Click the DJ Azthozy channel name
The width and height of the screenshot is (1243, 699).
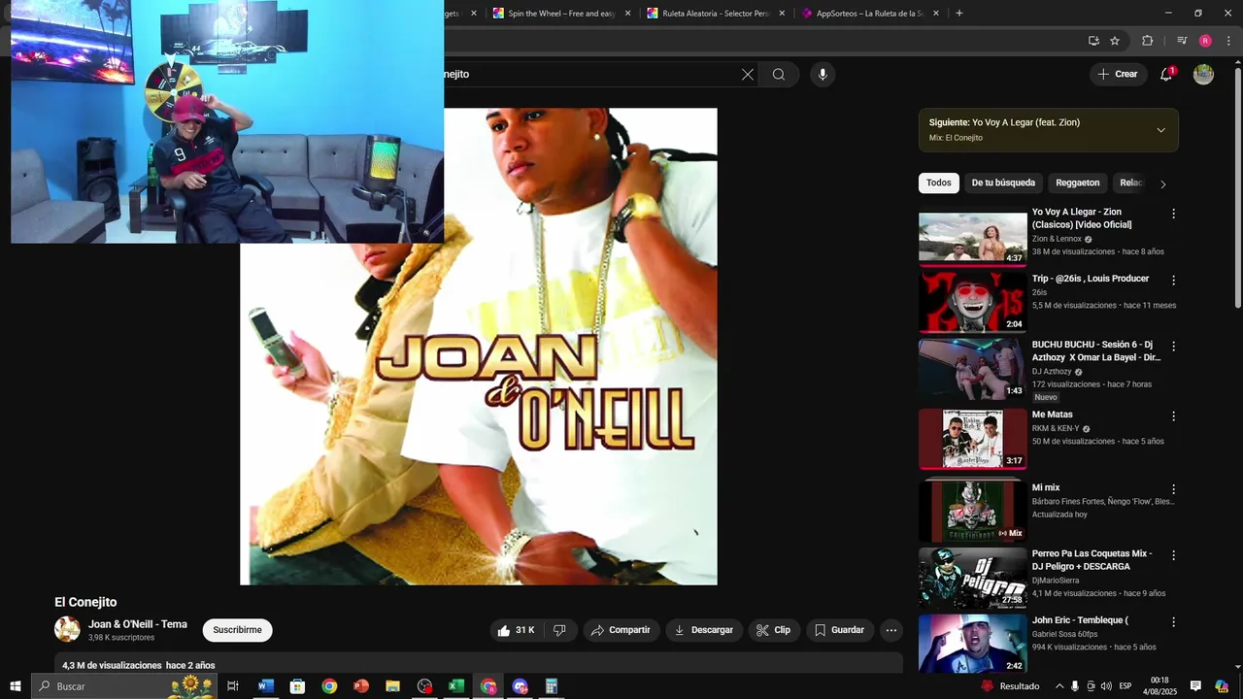pyautogui.click(x=1052, y=372)
